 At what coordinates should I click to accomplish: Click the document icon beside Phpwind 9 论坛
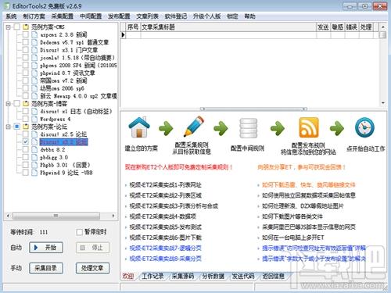pos(34,173)
